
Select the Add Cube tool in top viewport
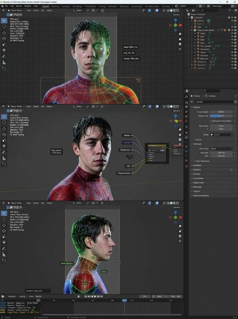point(4,69)
